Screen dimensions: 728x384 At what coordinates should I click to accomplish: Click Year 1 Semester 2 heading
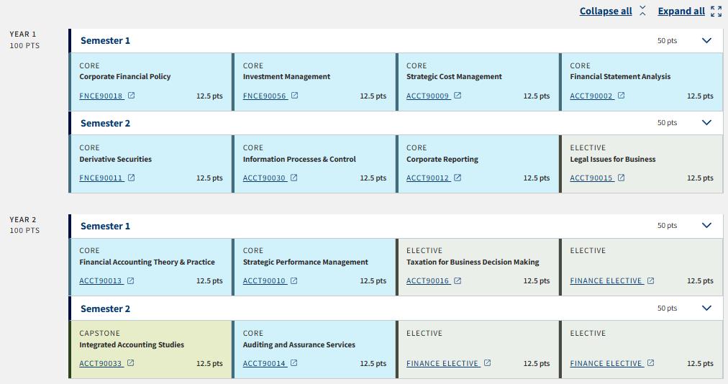click(x=106, y=123)
